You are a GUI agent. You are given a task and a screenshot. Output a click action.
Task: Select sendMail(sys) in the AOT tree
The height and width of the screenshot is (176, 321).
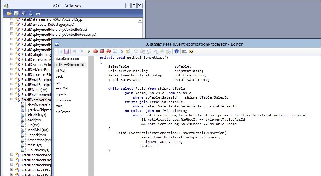pos(38,130)
